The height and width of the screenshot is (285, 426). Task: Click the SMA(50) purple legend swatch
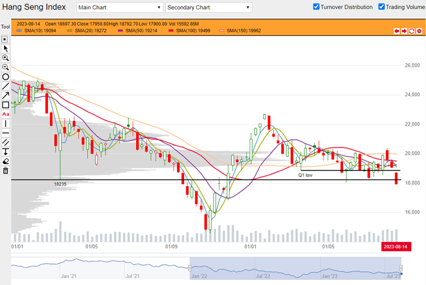120,31
